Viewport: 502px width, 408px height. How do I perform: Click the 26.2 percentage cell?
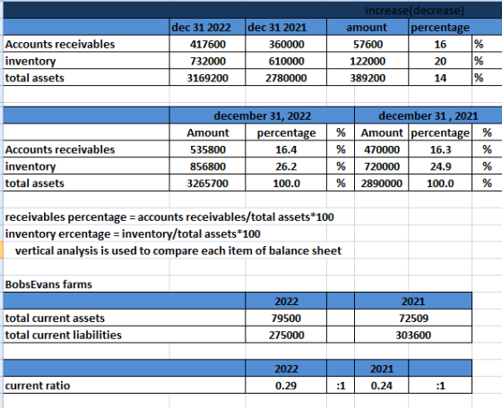286,166
